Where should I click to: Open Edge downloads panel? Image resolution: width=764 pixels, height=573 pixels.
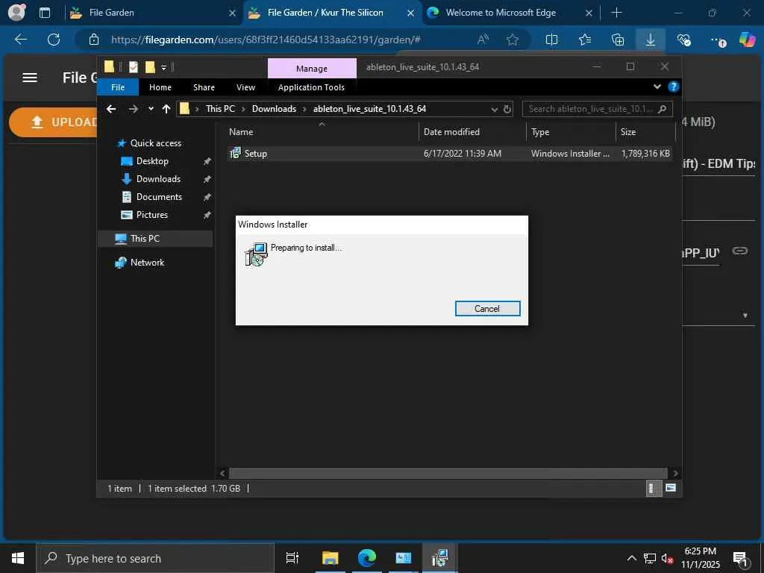(x=651, y=40)
